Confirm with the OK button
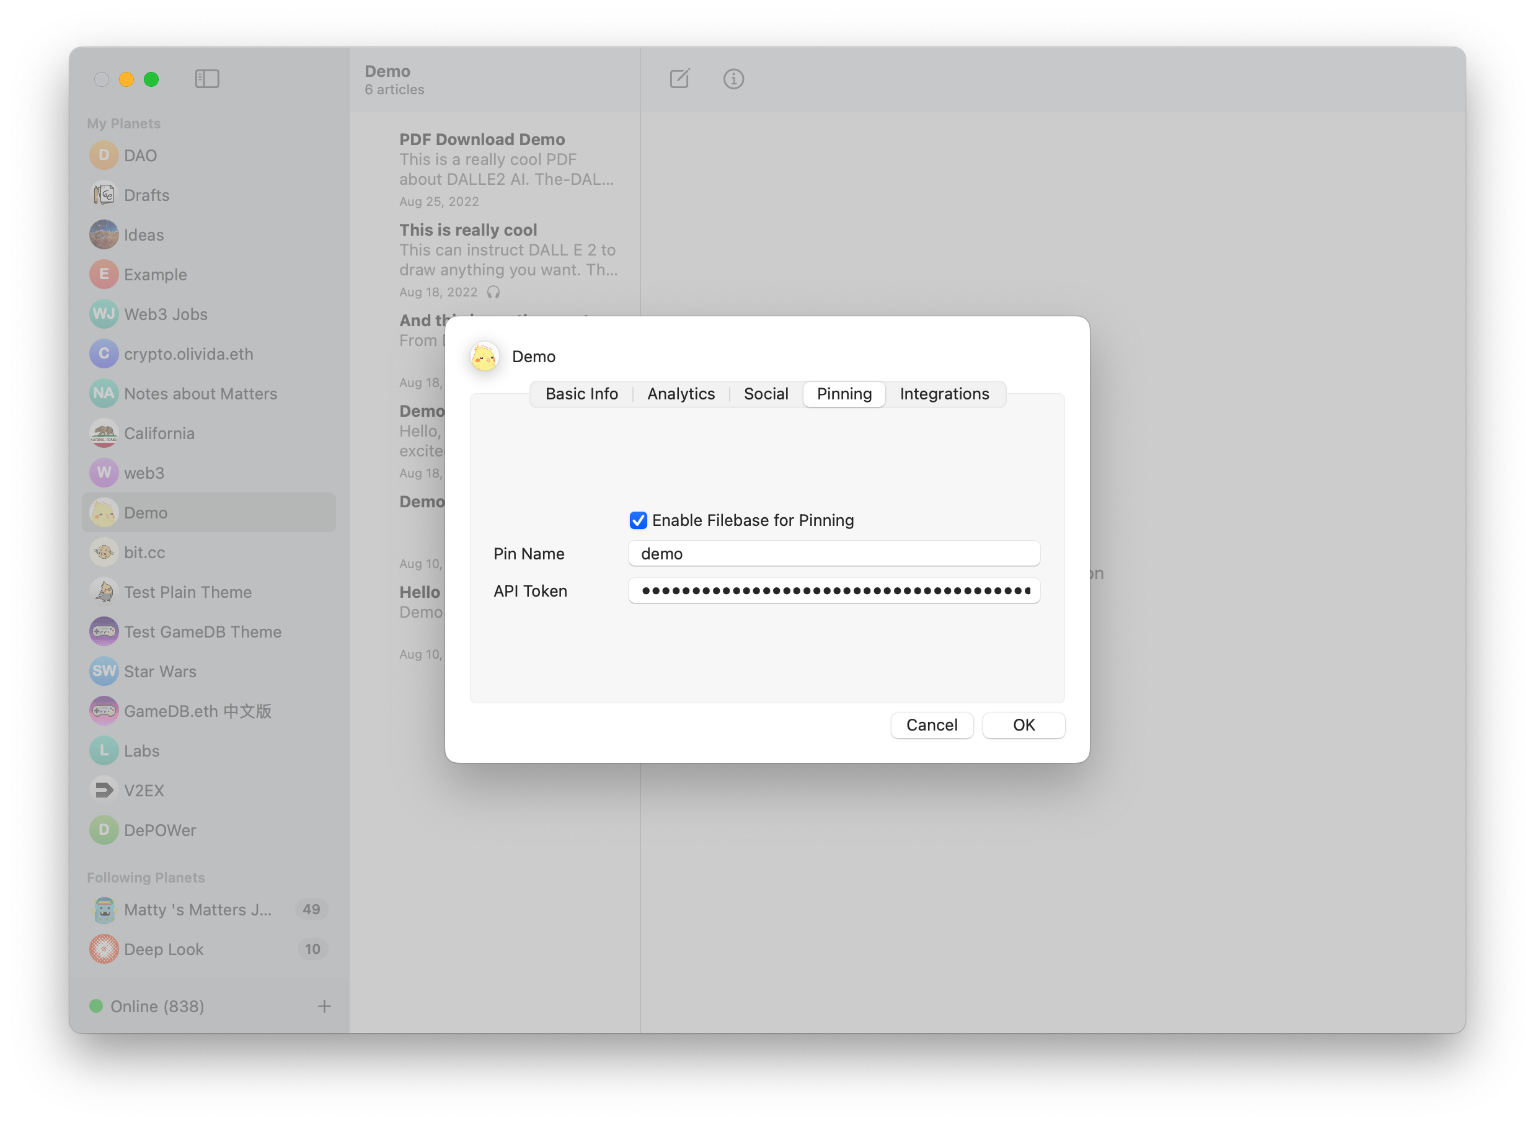Viewport: 1535px width, 1125px height. click(x=1023, y=724)
